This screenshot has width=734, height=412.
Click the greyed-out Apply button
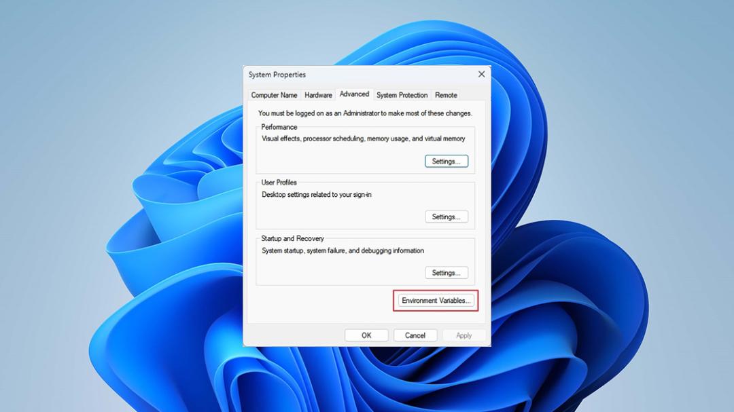point(464,335)
